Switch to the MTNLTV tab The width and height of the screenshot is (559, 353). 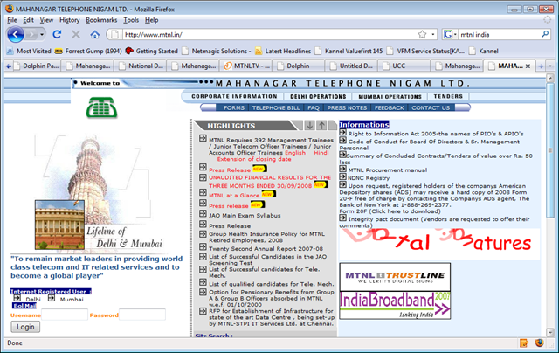coord(247,66)
